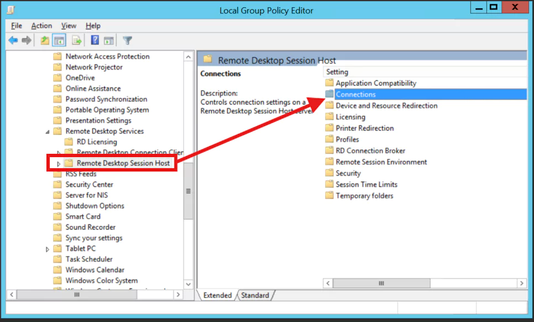
Task: Select RD Licensing tree item
Action: click(97, 142)
